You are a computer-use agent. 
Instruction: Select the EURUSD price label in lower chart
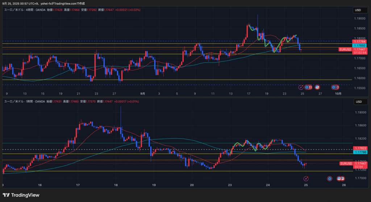pos(346,164)
